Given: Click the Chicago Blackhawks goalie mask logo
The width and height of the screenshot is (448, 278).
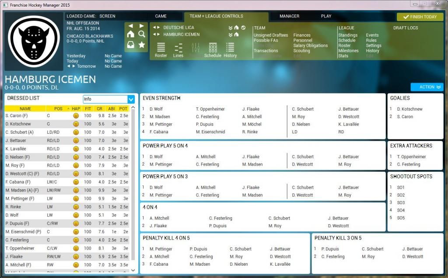Looking at the screenshot, I should pyautogui.click(x=34, y=41).
